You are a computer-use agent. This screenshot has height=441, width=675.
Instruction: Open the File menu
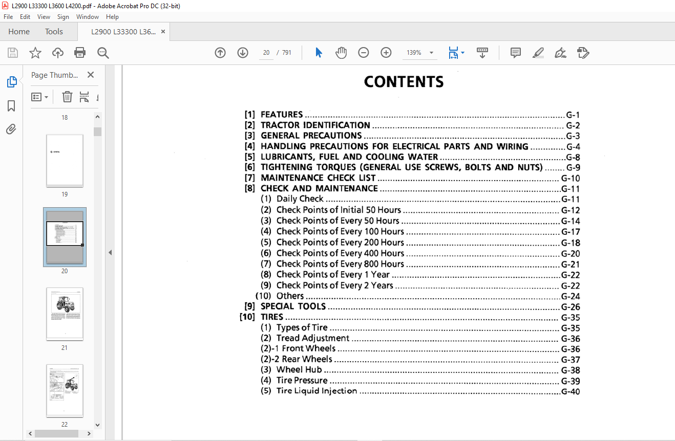pos(8,17)
